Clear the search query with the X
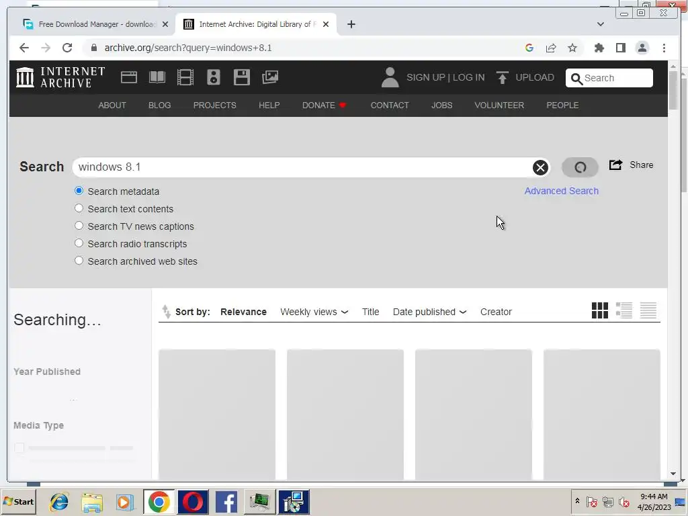Screen dimensions: 688x516 point(540,167)
